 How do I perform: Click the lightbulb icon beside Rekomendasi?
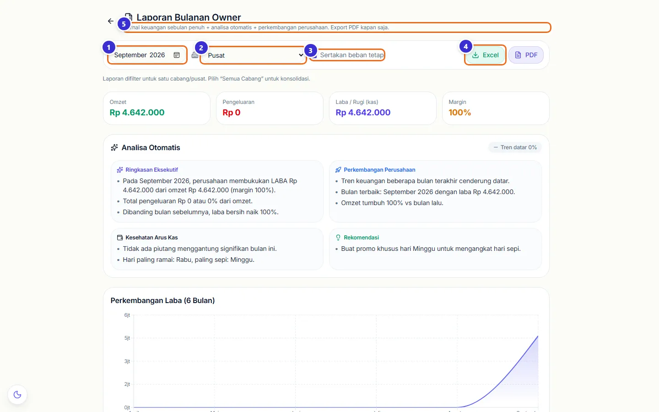(338, 238)
